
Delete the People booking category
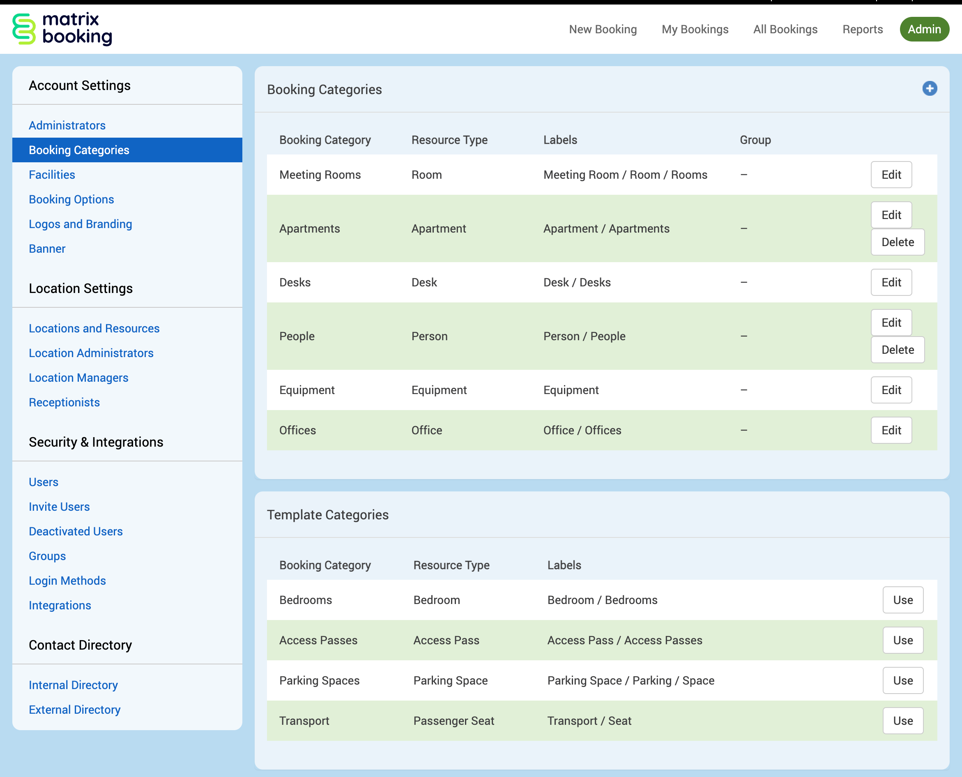(897, 350)
